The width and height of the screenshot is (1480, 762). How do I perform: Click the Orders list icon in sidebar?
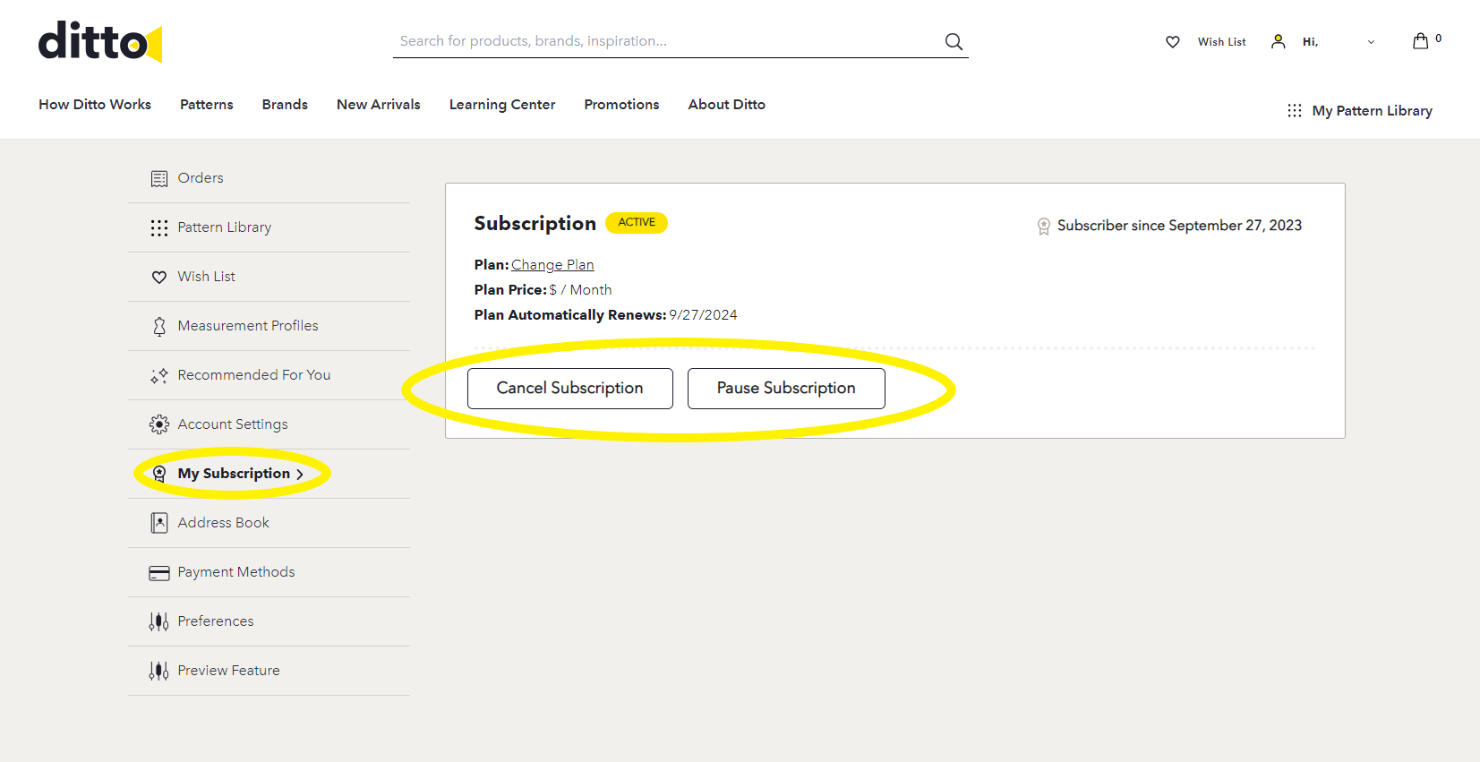click(x=159, y=178)
